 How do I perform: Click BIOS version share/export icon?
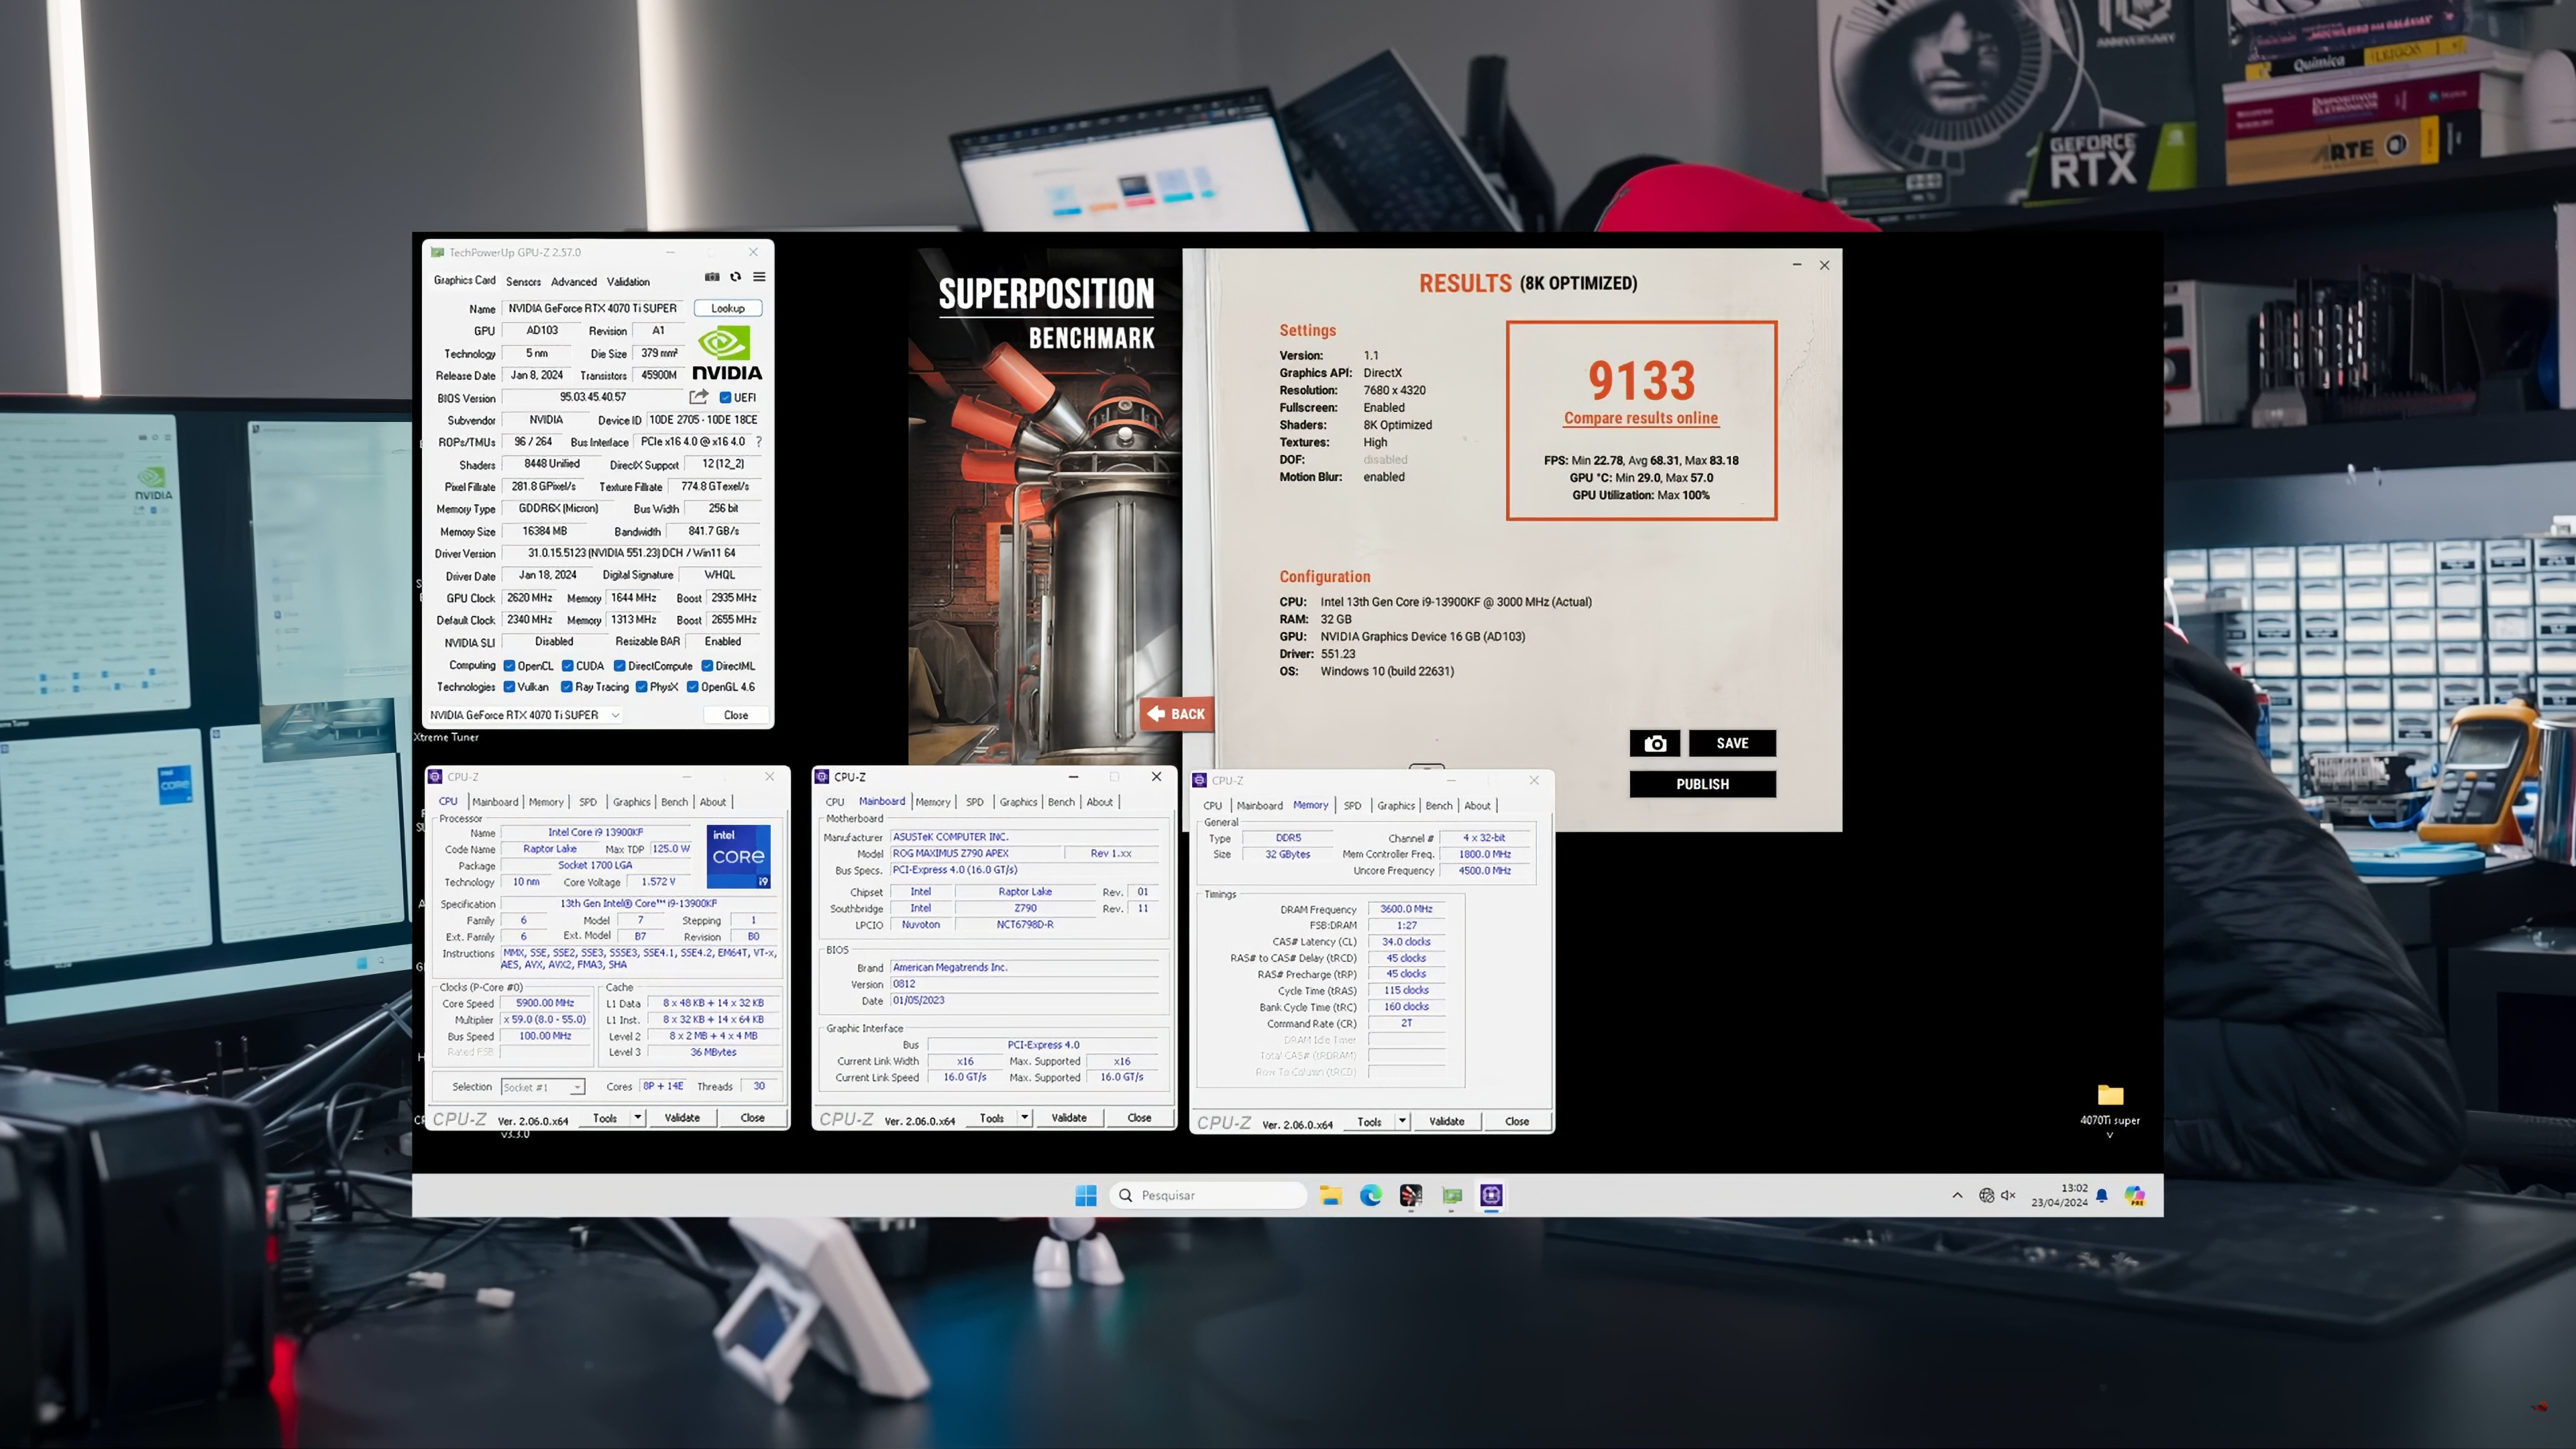(x=699, y=397)
